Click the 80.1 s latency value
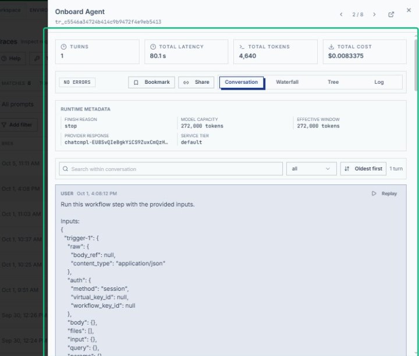Screen dimensions: 419x356 pyautogui.click(x=158, y=56)
